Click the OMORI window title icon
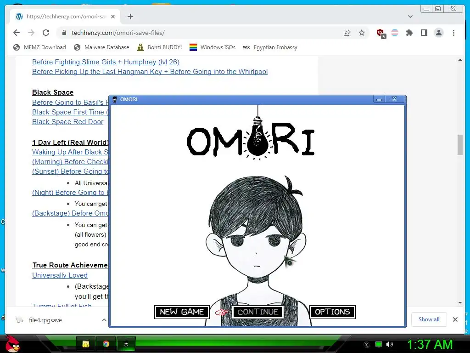 115,99
